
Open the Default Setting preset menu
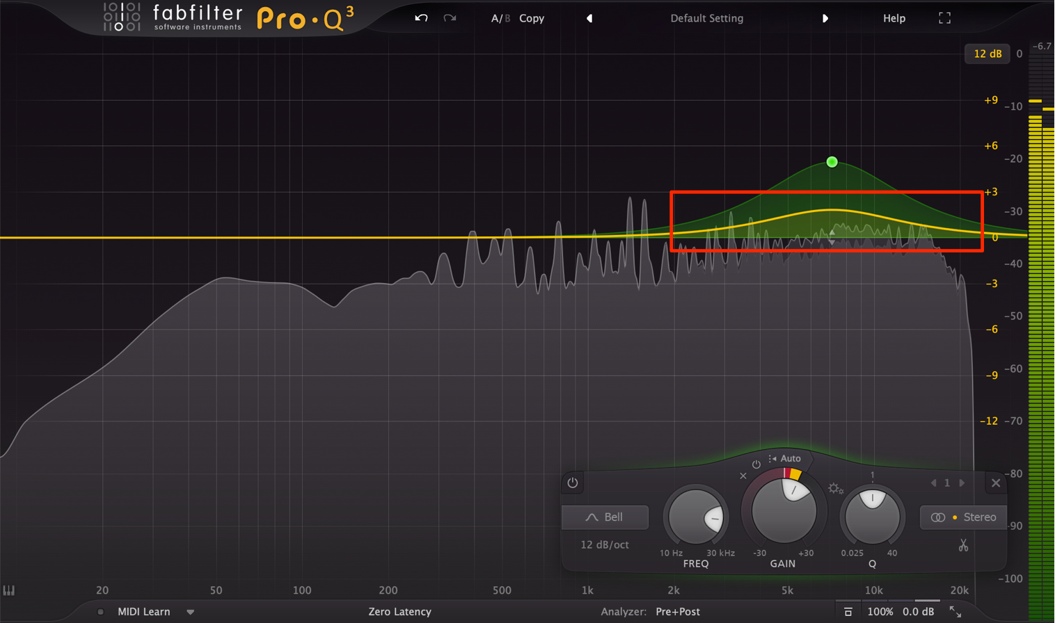tap(706, 19)
